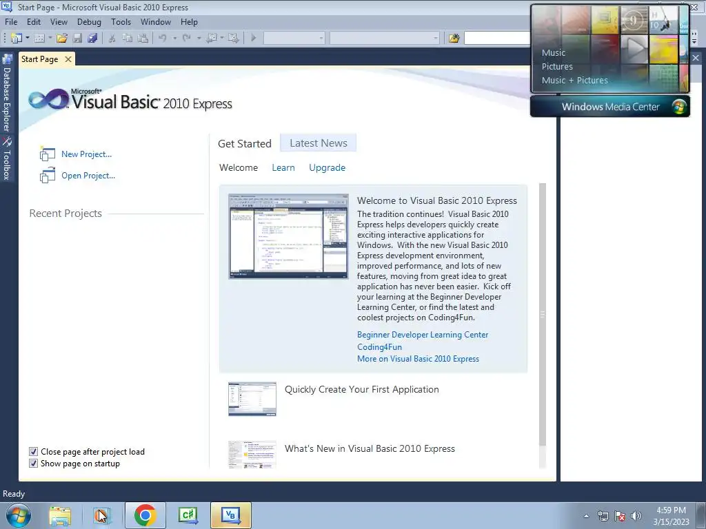Viewport: 706px width, 529px height.
Task: Open the Help menu
Action: click(x=189, y=21)
